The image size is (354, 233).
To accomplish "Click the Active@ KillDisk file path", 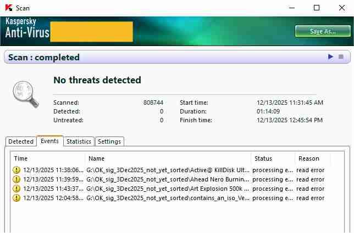I will [168, 170].
